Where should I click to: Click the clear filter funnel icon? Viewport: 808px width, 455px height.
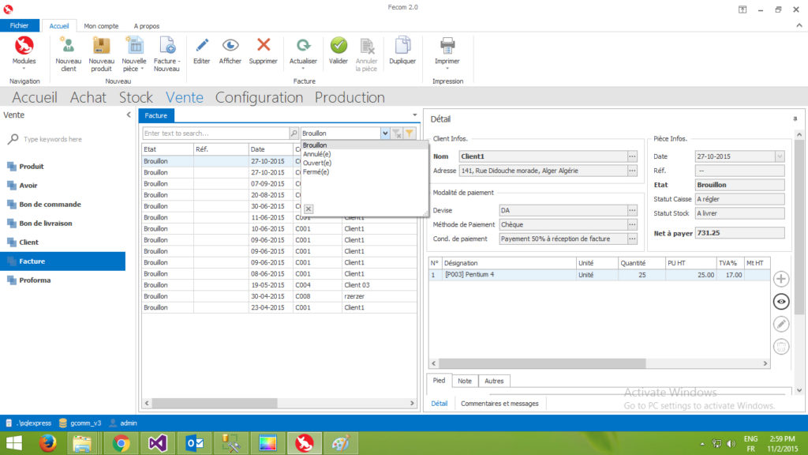tap(397, 133)
